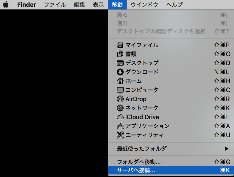Select the 最近使ったフォルダ label
Image resolution: width=234 pixels, height=177 pixels.
(142, 149)
